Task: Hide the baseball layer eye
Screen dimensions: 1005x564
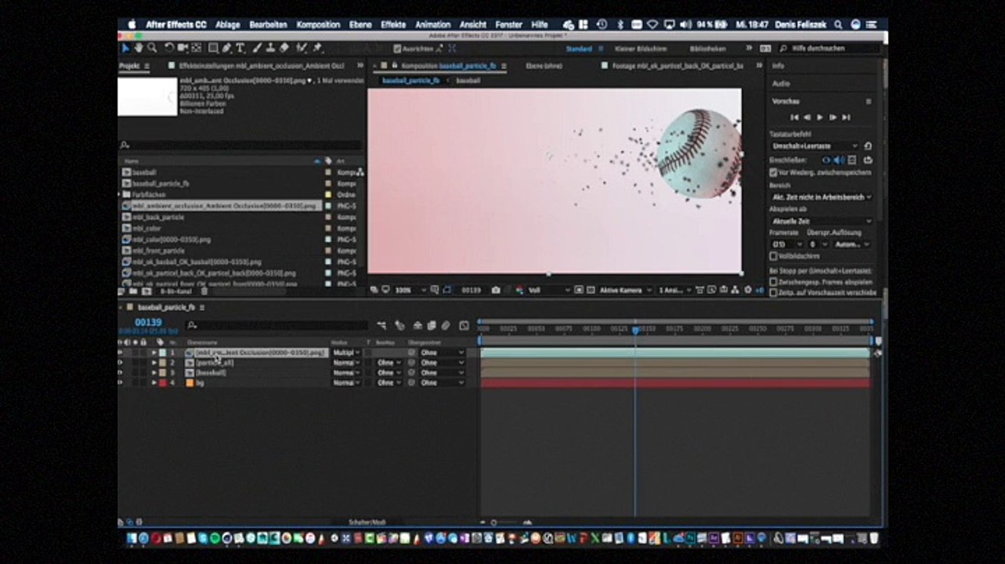Action: (120, 373)
